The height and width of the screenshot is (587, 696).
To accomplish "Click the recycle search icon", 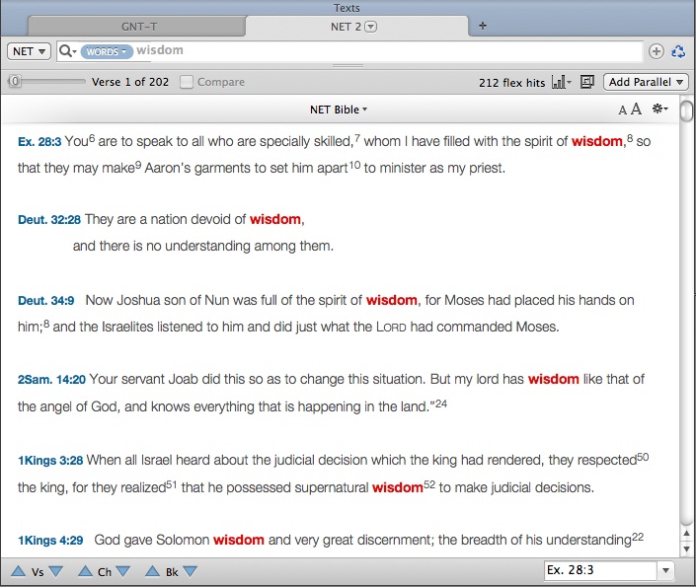I will [678, 51].
